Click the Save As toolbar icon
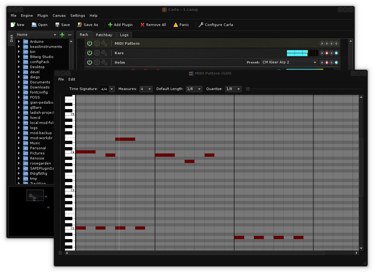Image resolution: width=374 pixels, height=273 pixels. (80, 25)
